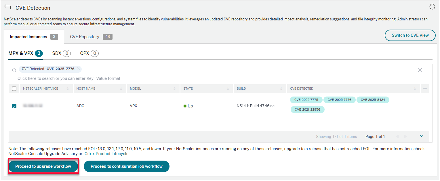Click Proceed to configuration job workflow
The height and width of the screenshot is (181, 440).
(x=127, y=166)
